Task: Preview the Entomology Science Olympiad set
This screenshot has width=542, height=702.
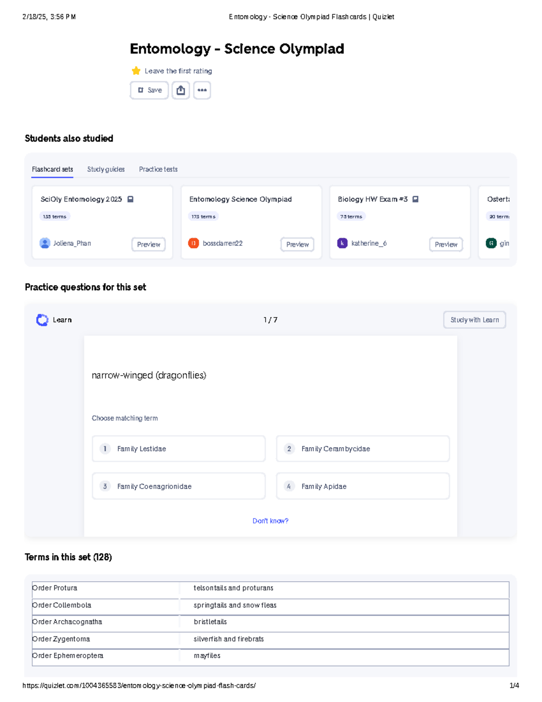Action: click(297, 245)
